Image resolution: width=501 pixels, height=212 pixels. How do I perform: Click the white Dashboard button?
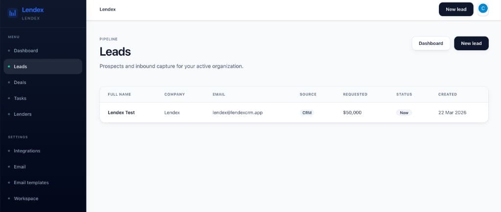[431, 43]
